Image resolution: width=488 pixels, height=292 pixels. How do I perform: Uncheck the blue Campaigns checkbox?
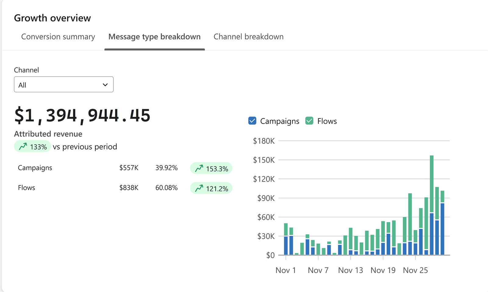click(252, 121)
